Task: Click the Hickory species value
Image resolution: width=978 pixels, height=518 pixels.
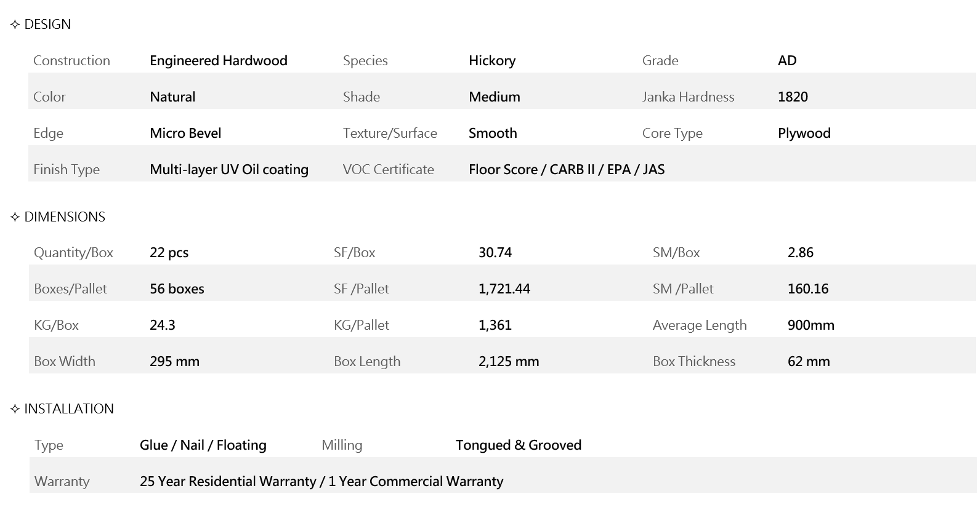Action: pyautogui.click(x=492, y=61)
